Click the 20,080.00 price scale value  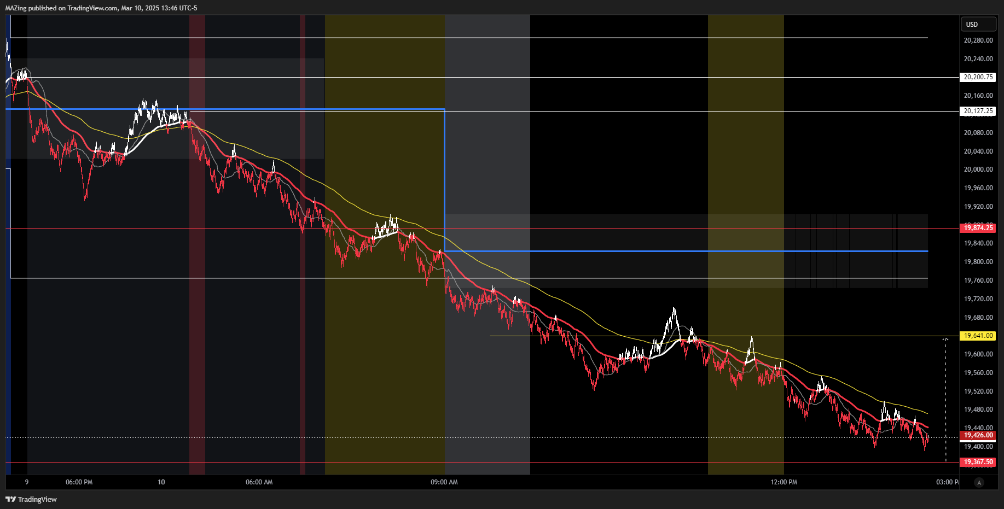[978, 133]
